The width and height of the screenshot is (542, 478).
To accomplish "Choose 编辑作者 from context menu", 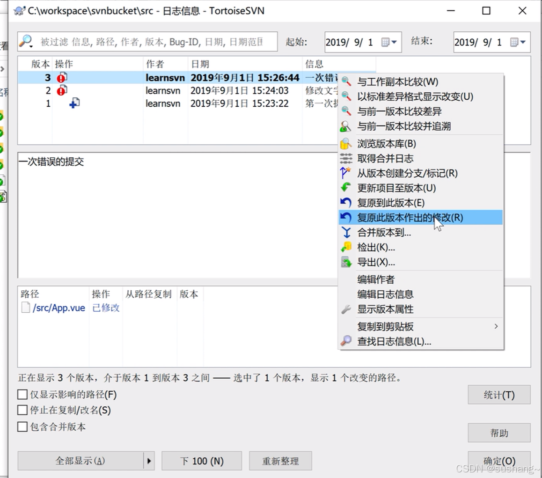I will [x=421, y=279].
